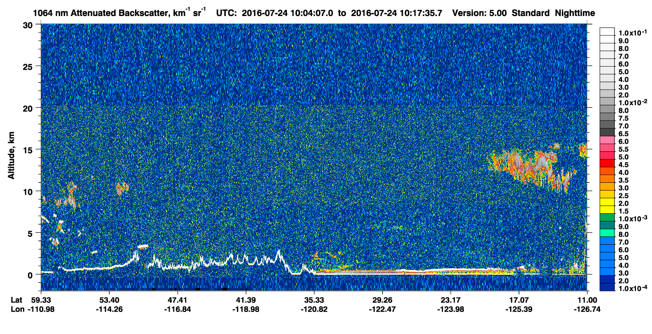652x334 pixels.
Task: Pick the darkest navy swatch at colorbar bottom
Action: tap(607, 287)
